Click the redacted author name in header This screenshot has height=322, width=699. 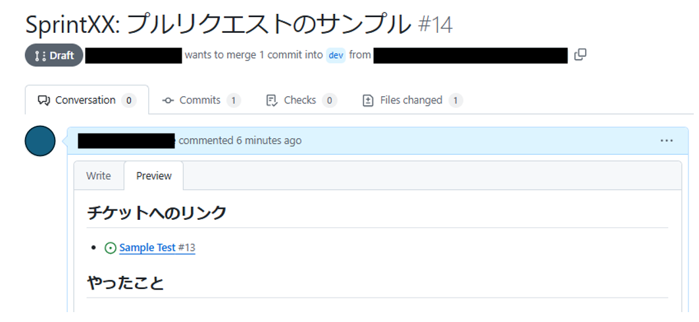click(x=134, y=55)
